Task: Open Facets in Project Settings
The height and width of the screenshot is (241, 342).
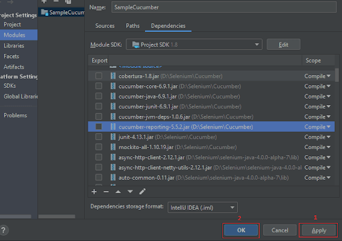Action: click(11, 57)
